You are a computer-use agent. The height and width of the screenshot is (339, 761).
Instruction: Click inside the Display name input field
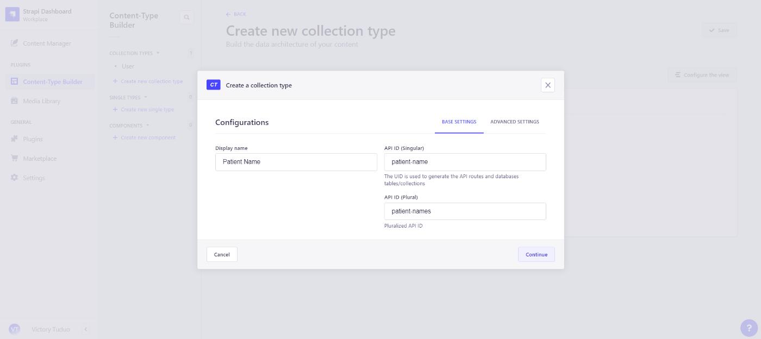(296, 161)
